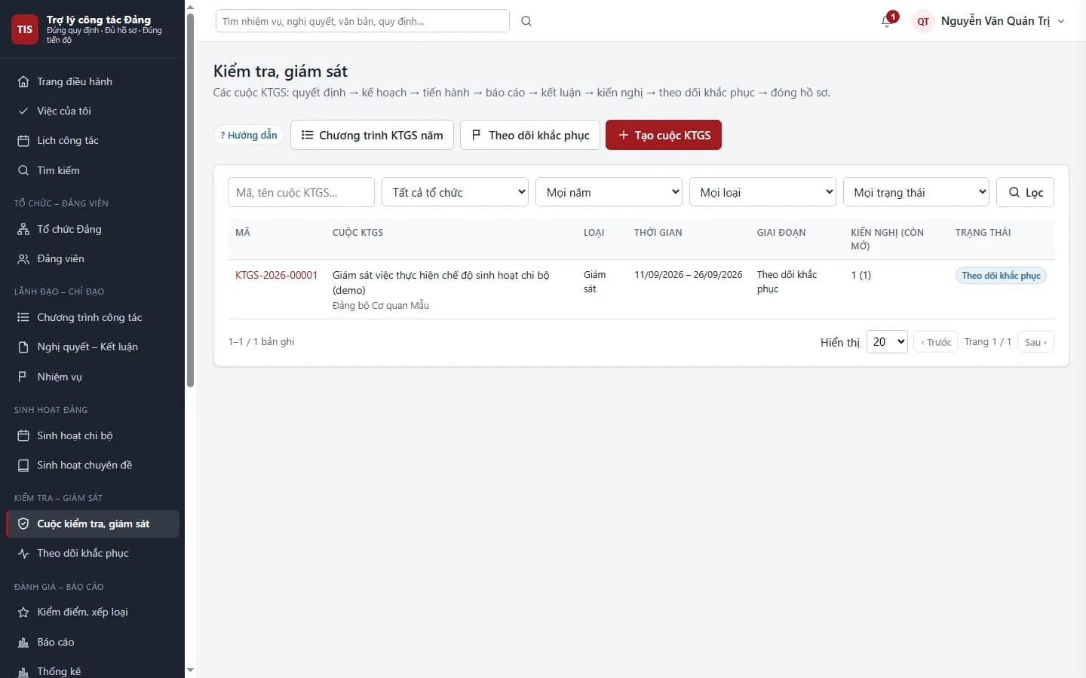Go to previous page with Trước
The image size is (1086, 678).
pyautogui.click(x=936, y=342)
